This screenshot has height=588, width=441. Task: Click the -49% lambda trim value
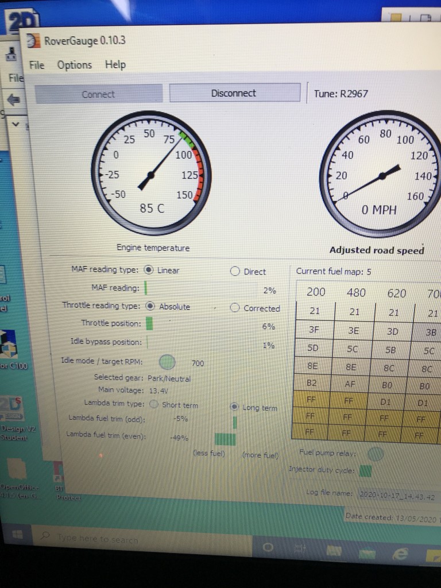click(x=179, y=438)
